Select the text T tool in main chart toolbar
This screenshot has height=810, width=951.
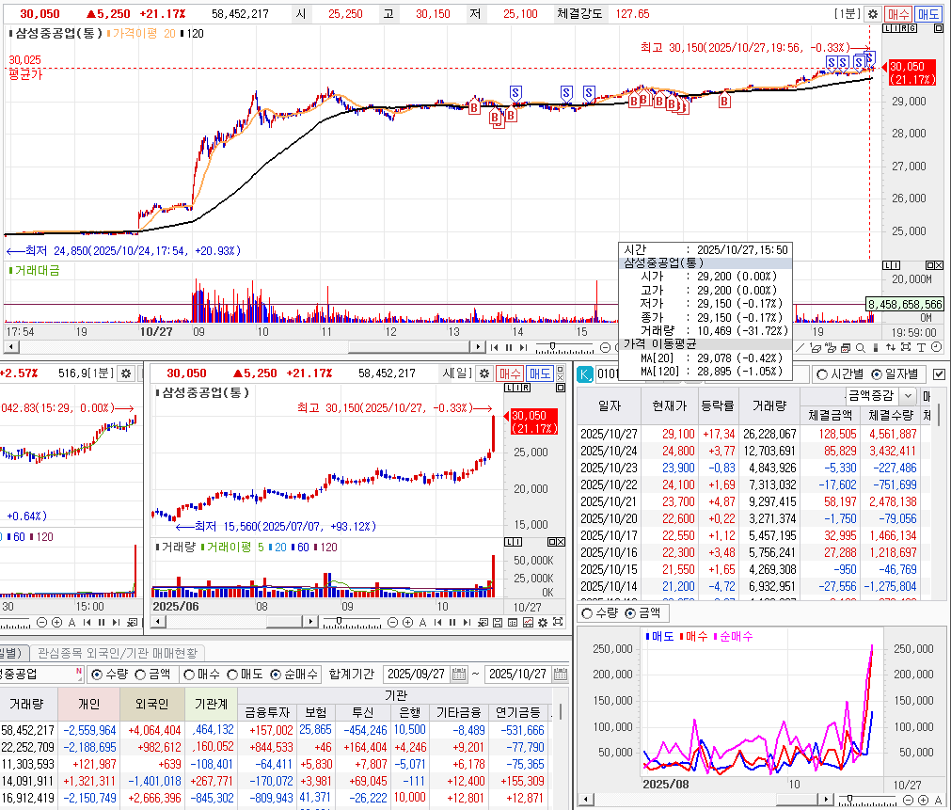(921, 348)
